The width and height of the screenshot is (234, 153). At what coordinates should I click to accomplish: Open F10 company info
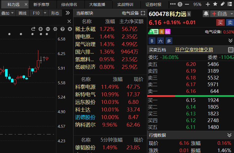[x=36, y=13]
